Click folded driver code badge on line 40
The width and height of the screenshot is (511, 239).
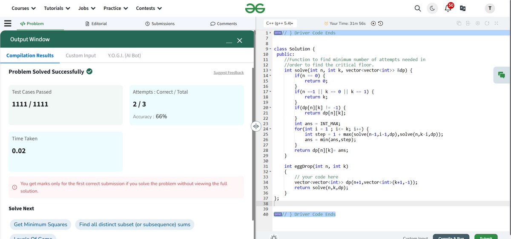[x=277, y=214]
